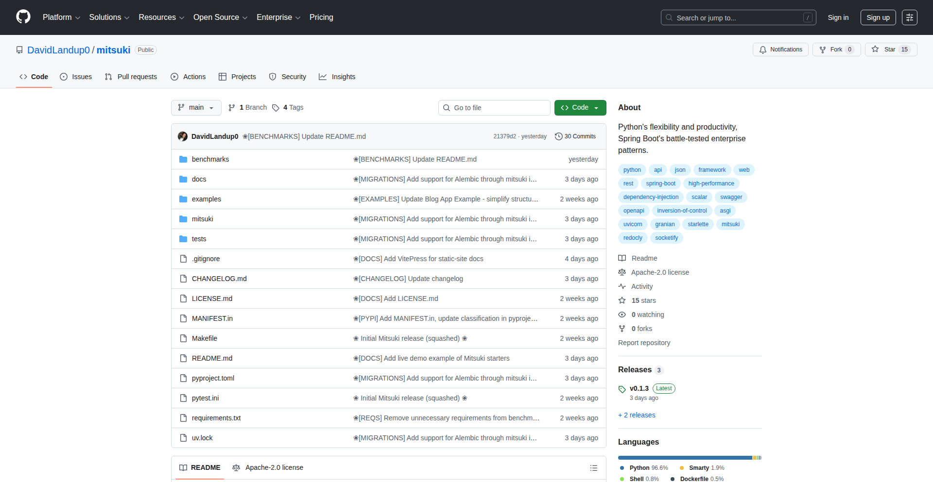Expand the Open Source menu
Image resolution: width=933 pixels, height=482 pixels.
220,17
